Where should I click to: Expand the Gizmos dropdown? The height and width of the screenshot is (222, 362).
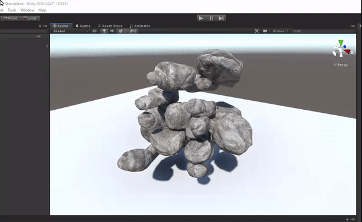pos(281,31)
